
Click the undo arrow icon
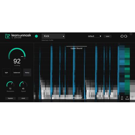122,36
